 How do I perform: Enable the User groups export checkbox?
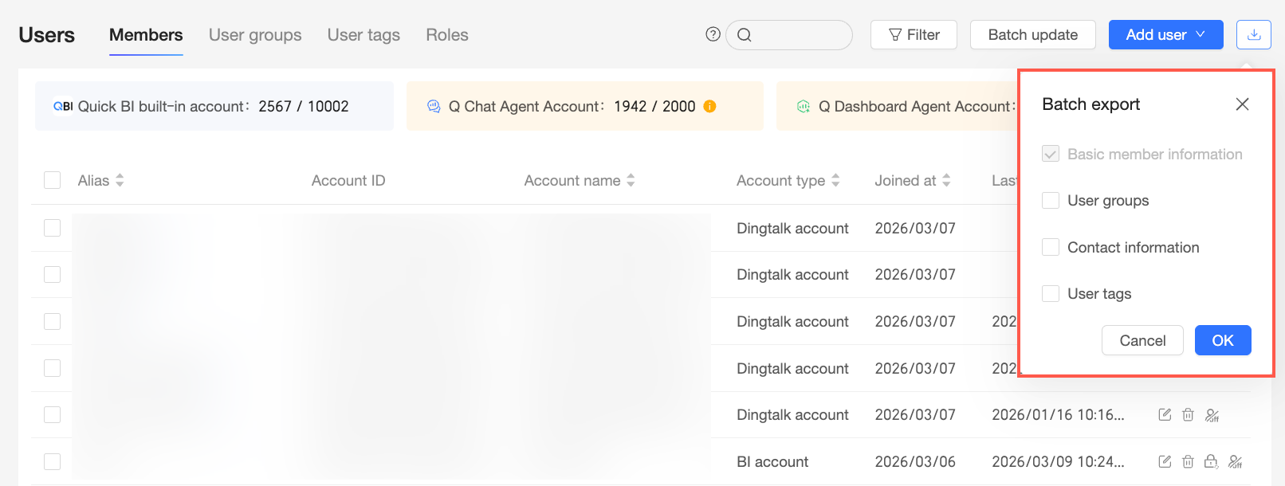coord(1051,201)
